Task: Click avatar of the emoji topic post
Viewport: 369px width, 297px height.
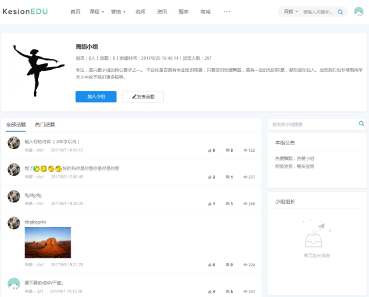Action: point(13,169)
